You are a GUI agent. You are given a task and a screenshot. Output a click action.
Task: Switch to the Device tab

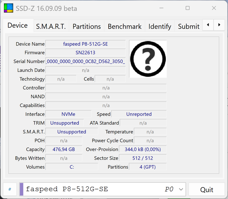pyautogui.click(x=18, y=25)
